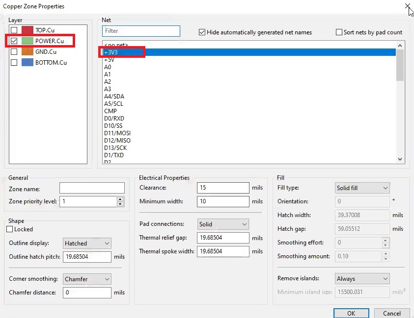The image size is (414, 318).
Task: Click the green POWER.Cu color swatch
Action: coord(28,41)
